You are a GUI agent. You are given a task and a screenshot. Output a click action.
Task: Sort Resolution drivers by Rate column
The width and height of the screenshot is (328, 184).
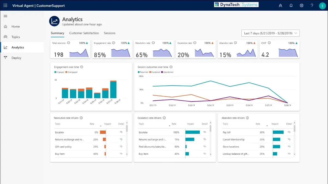[x=92, y=124]
